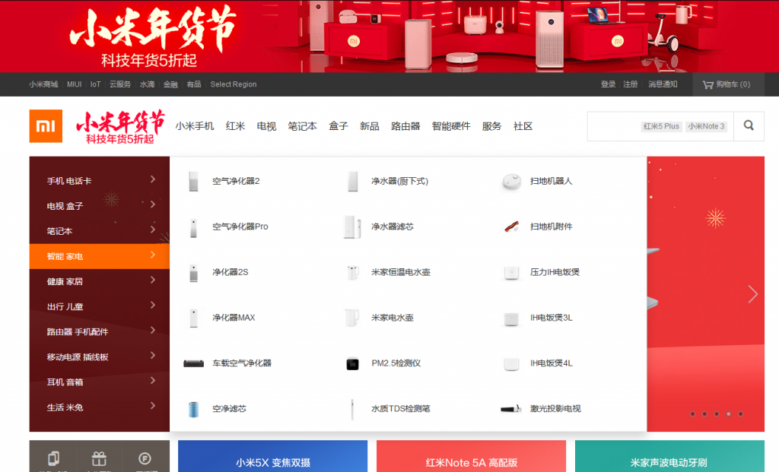Expand the 电视 盒子 category arrow
The width and height of the screenshot is (779, 472).
pos(153,204)
